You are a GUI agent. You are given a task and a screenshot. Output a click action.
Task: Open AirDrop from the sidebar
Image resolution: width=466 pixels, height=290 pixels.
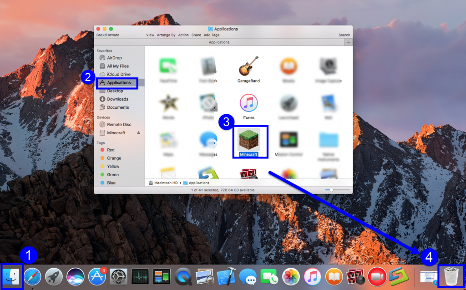[x=114, y=58]
